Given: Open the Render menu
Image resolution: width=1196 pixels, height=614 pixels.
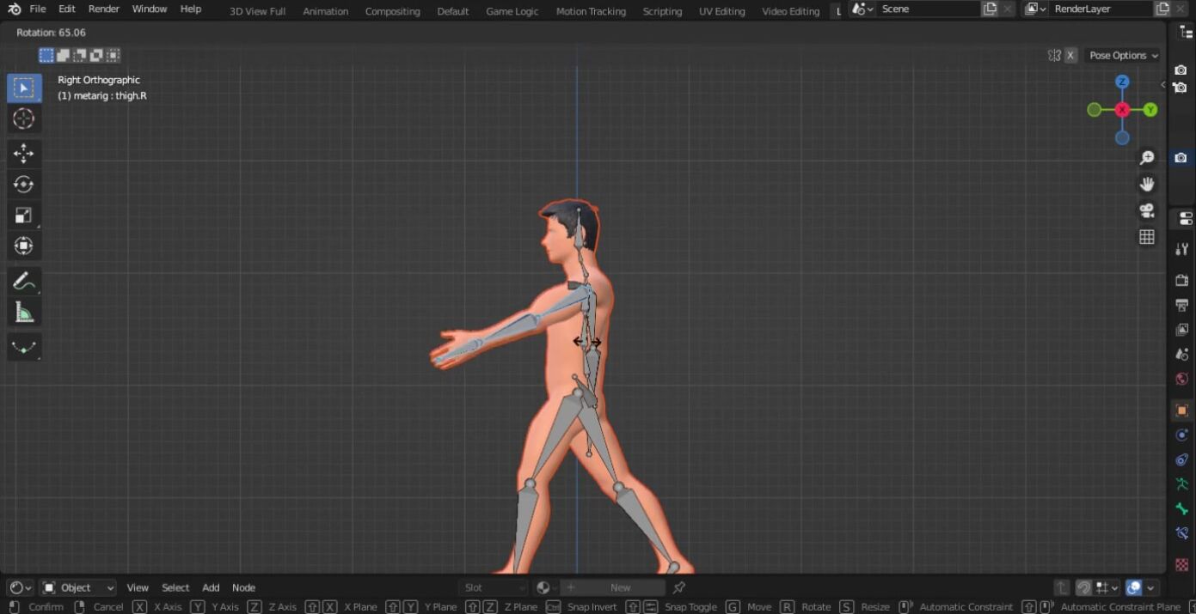Looking at the screenshot, I should coord(104,9).
